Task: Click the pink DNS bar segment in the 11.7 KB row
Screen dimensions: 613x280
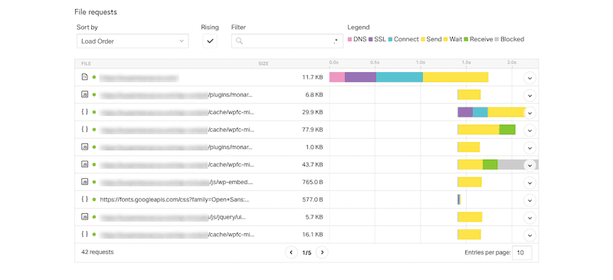Action: pyautogui.click(x=337, y=77)
